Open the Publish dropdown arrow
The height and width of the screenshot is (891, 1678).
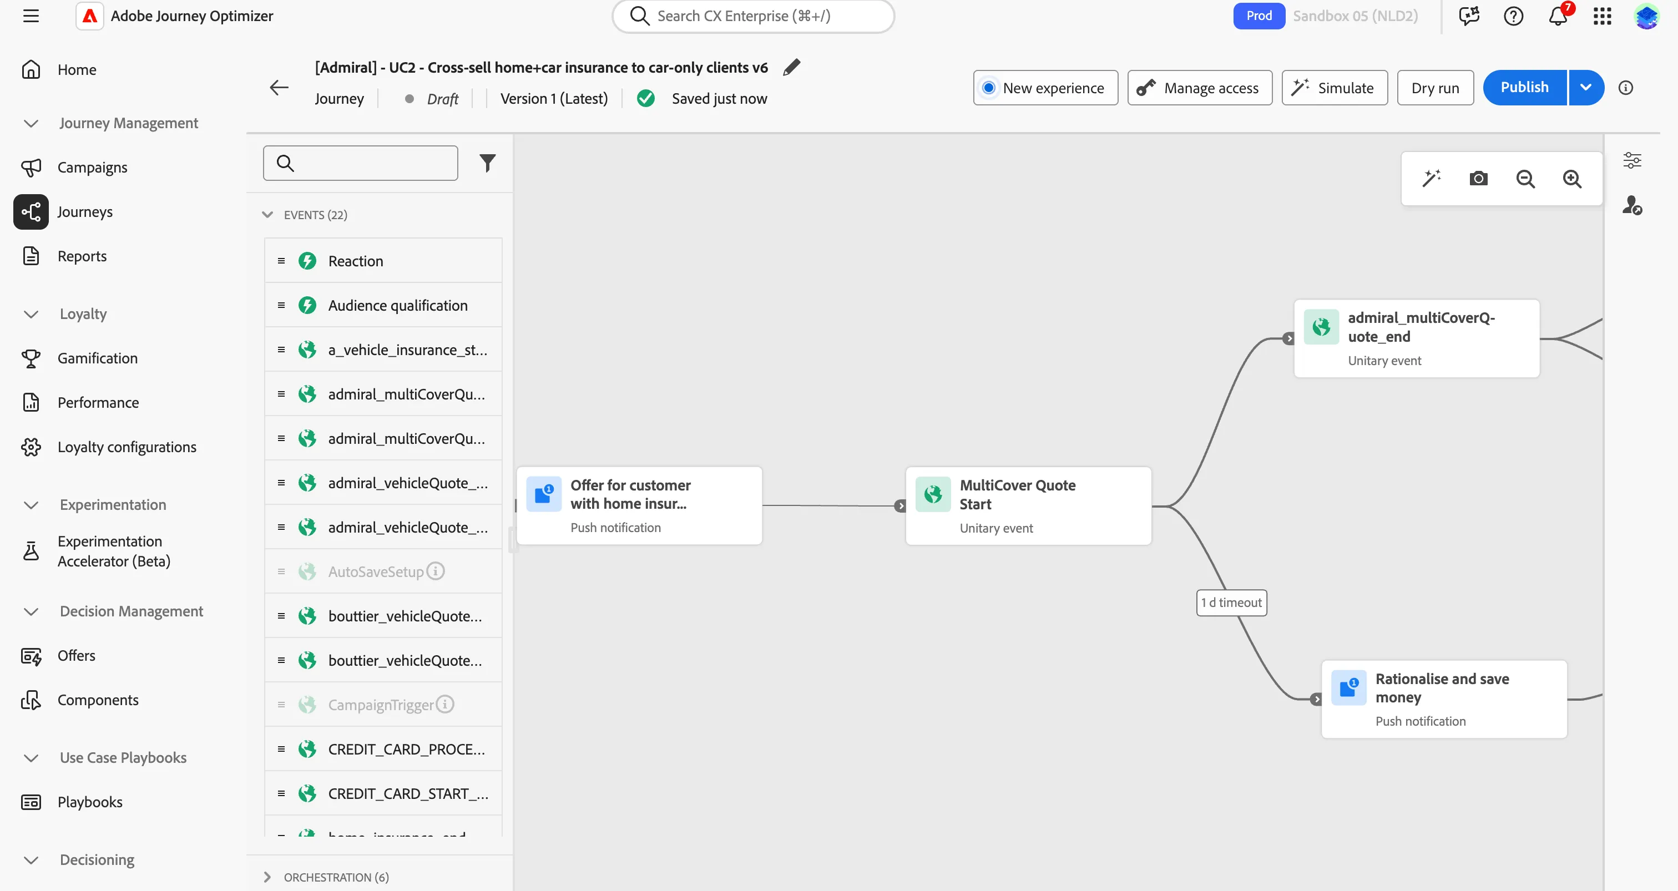1585,87
